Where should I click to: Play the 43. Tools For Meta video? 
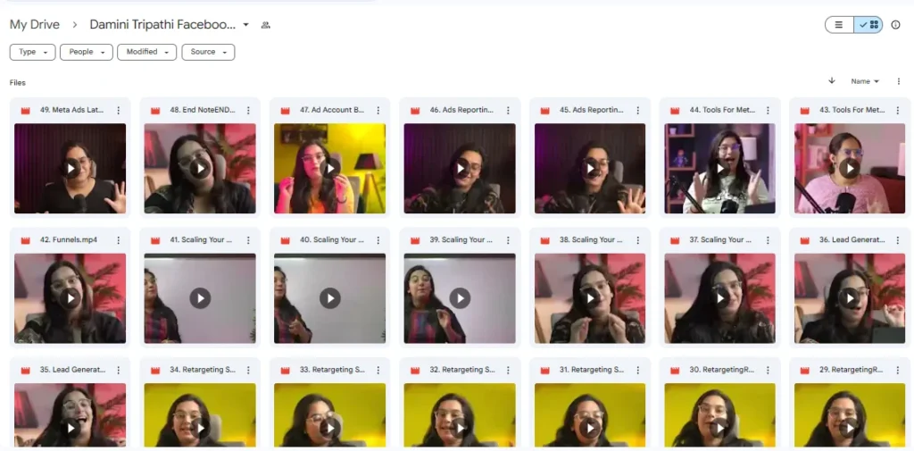850,169
